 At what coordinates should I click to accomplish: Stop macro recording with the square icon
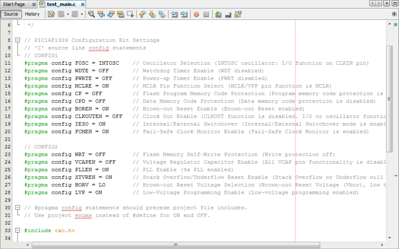206,14
